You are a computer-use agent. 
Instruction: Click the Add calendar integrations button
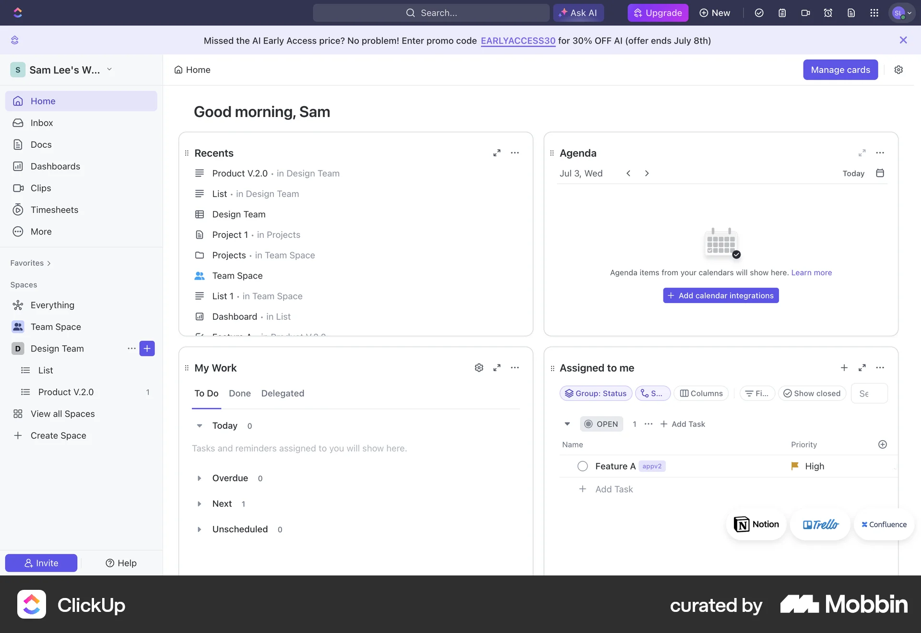click(720, 295)
